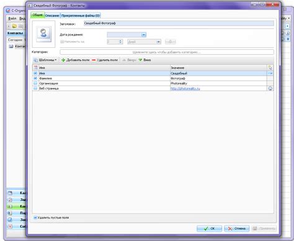This screenshot has height=241, width=294.
Task: Click the green contacts section icon in C-Organizer sidebar
Action: tap(10, 206)
